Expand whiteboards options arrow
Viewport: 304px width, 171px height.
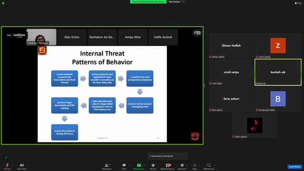[215, 165]
